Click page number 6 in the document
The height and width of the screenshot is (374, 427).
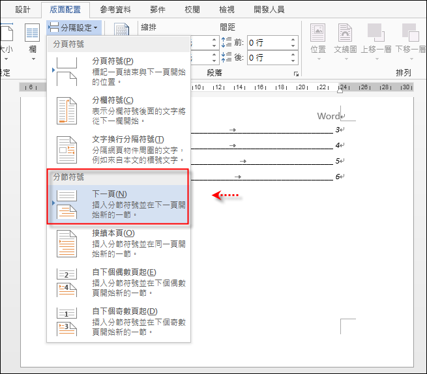[x=338, y=177]
